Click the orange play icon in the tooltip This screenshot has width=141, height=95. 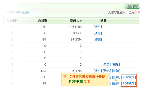point(65,76)
